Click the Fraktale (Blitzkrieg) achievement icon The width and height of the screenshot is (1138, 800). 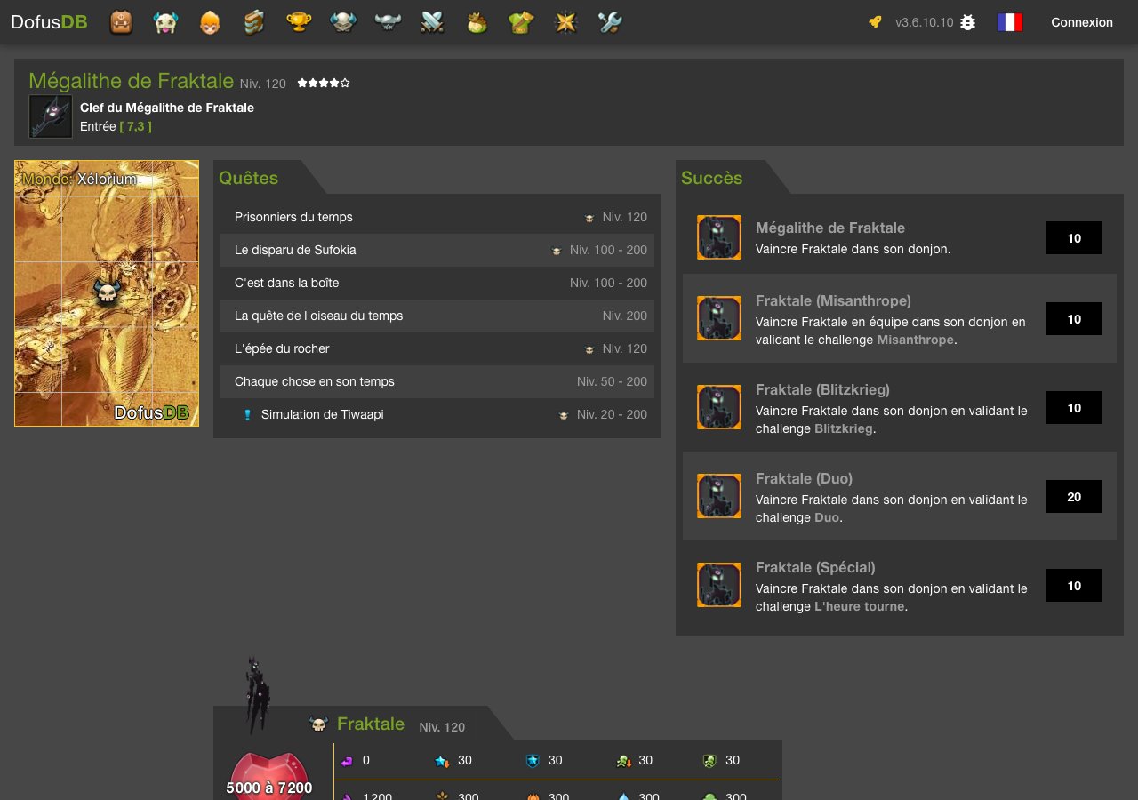click(719, 407)
